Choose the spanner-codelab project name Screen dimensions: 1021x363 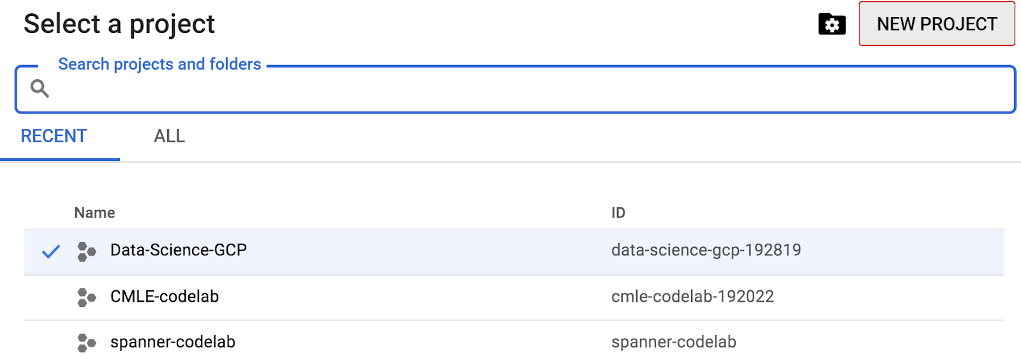(x=172, y=342)
